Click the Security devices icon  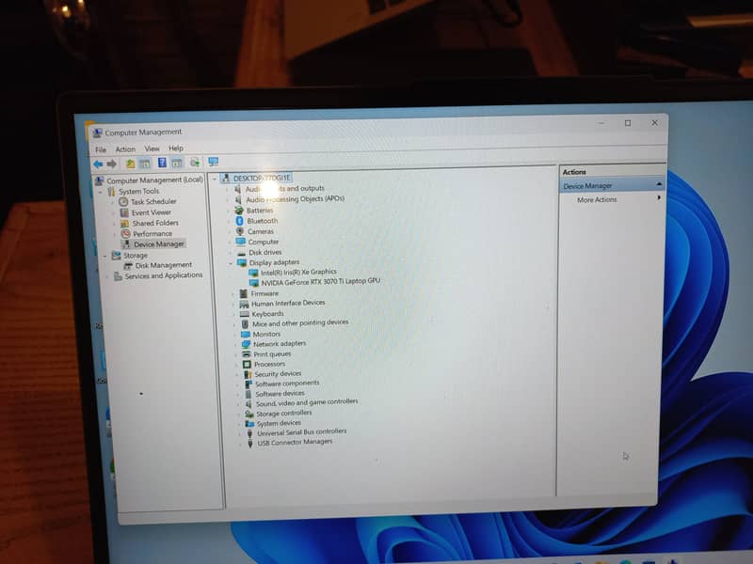coord(248,374)
